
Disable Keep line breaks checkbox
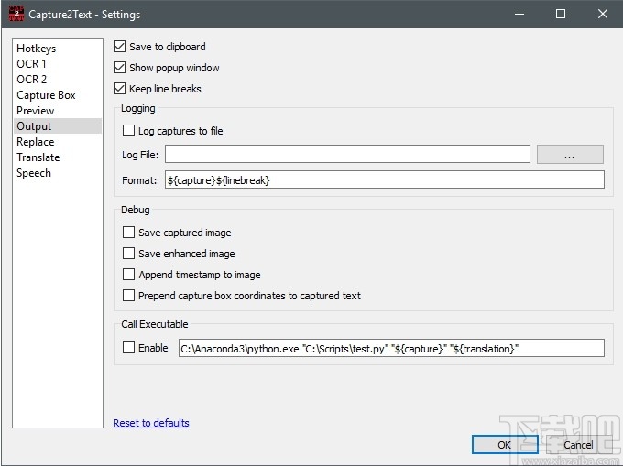tap(120, 89)
